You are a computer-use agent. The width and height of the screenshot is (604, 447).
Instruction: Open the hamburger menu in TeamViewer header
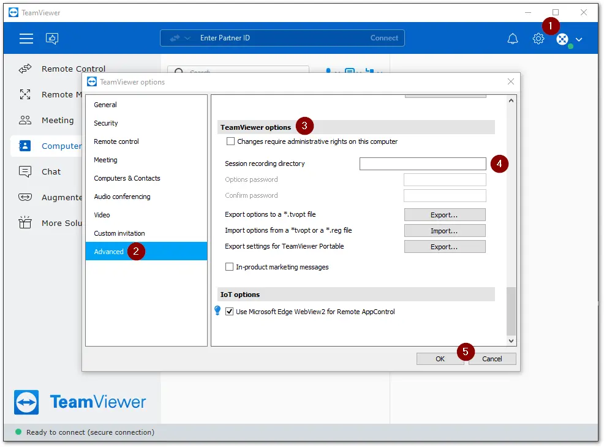tap(26, 38)
